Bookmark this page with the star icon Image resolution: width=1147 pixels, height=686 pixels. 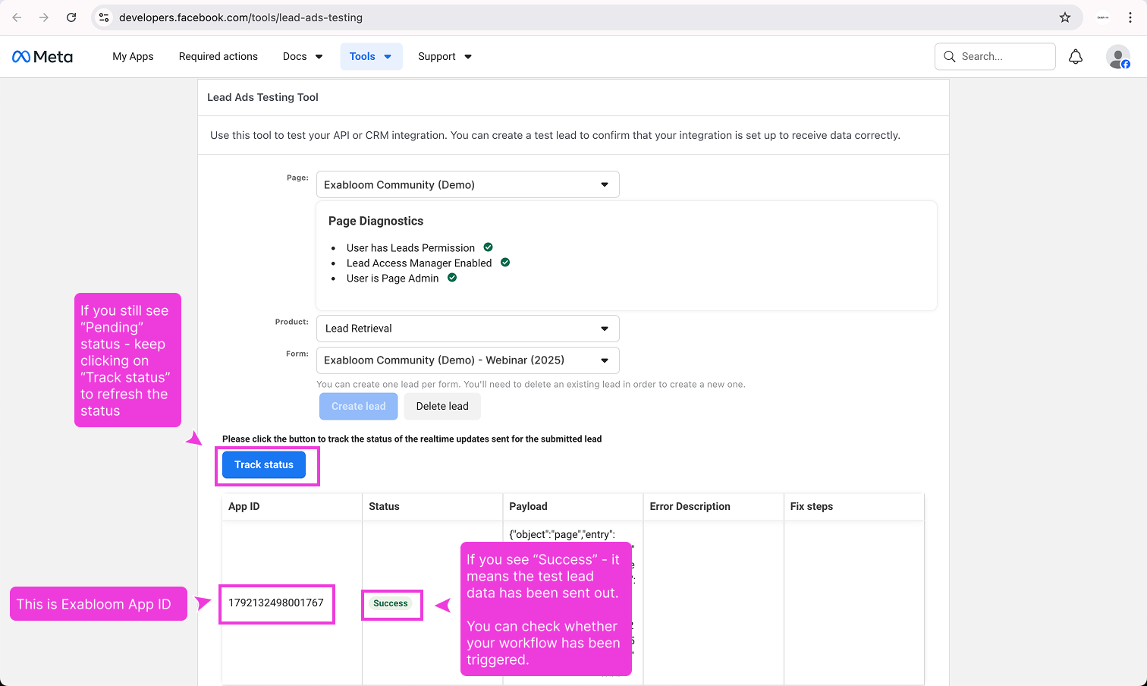1065,17
